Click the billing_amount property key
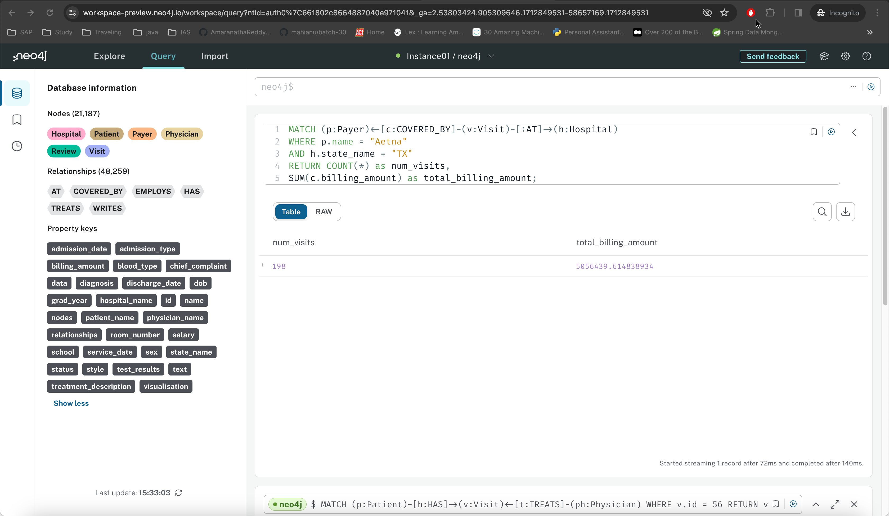 pyautogui.click(x=78, y=266)
